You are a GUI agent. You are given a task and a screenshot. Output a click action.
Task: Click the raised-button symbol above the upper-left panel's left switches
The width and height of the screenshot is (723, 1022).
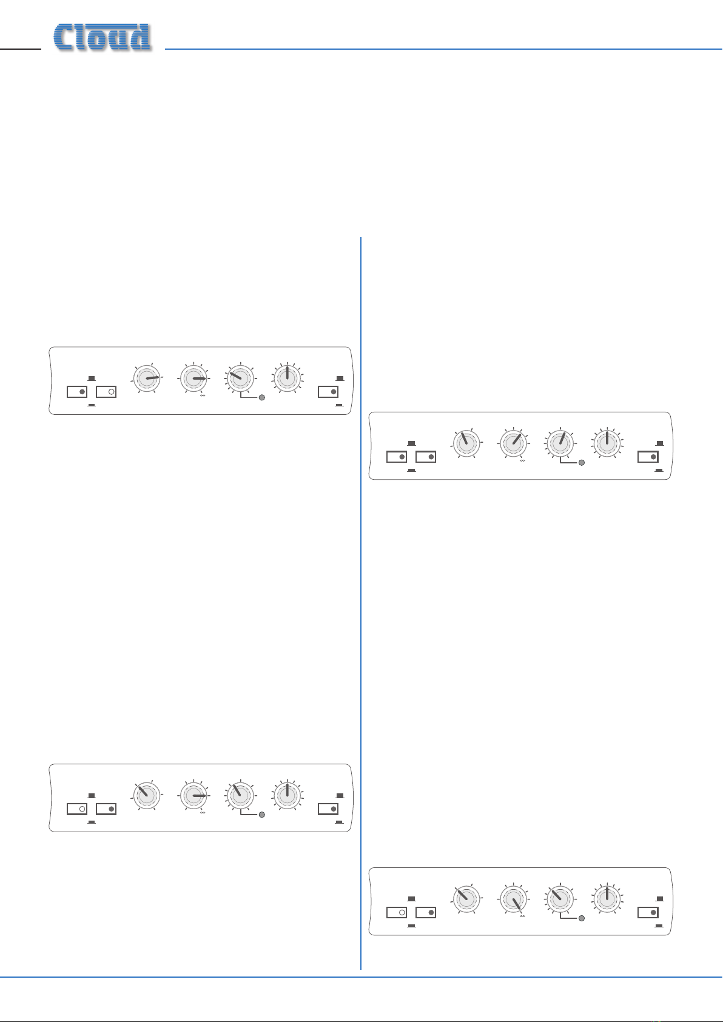pyautogui.click(x=92, y=378)
